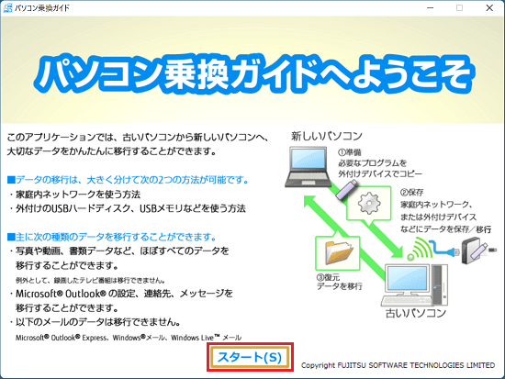This screenshot has width=505, height=379.
Task: Click the folder restore illustration
Action: point(338,252)
